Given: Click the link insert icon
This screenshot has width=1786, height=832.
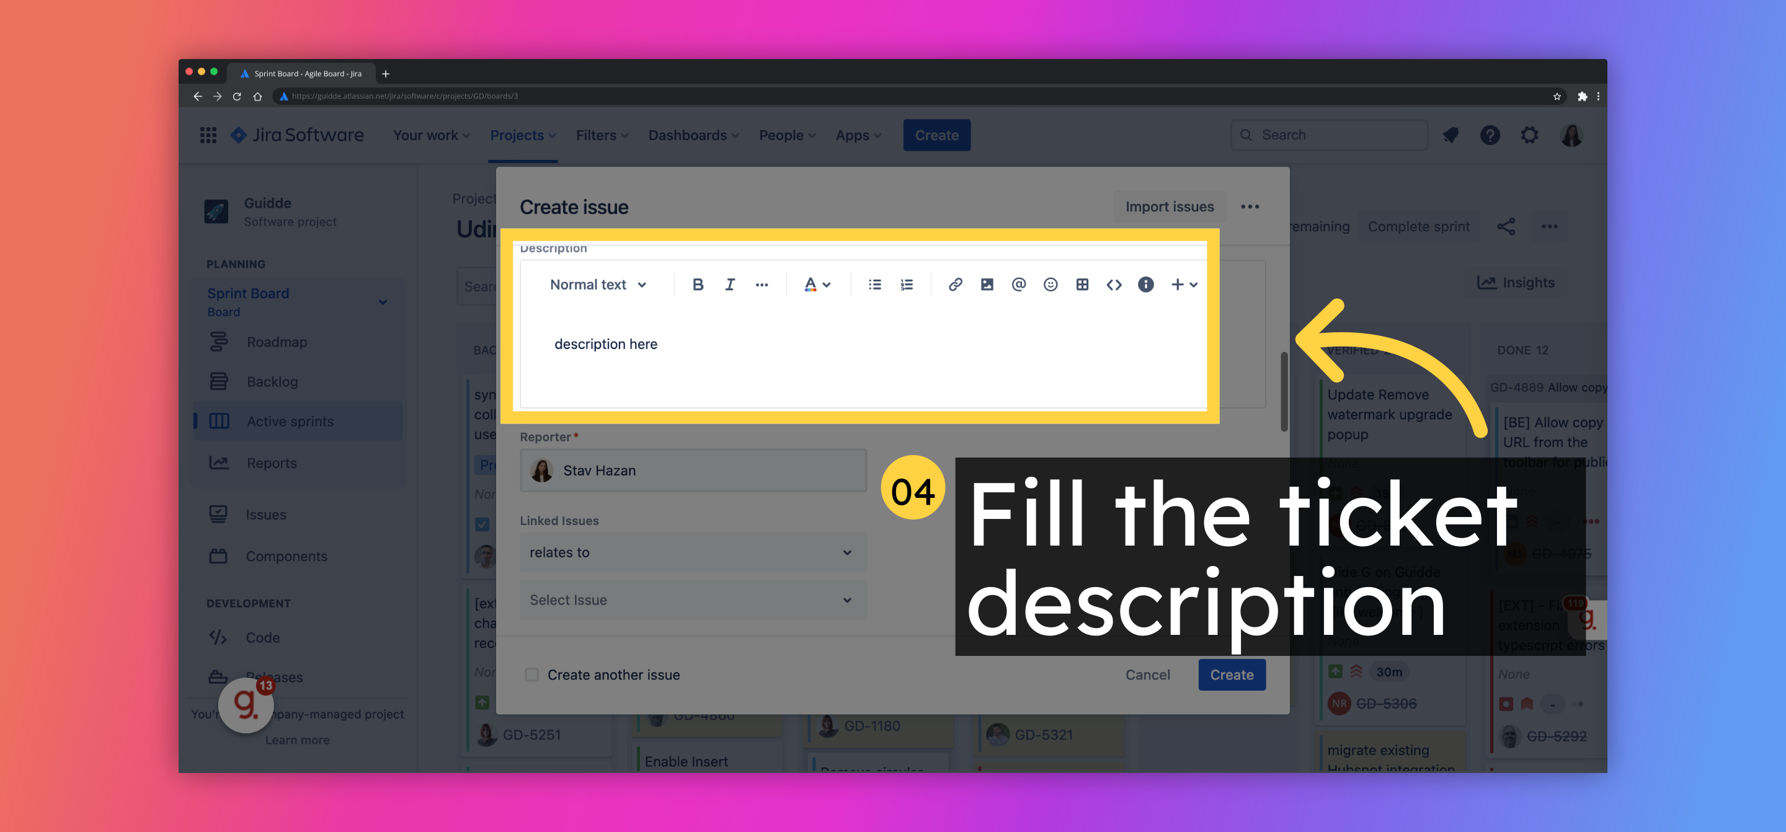Looking at the screenshot, I should tap(954, 285).
